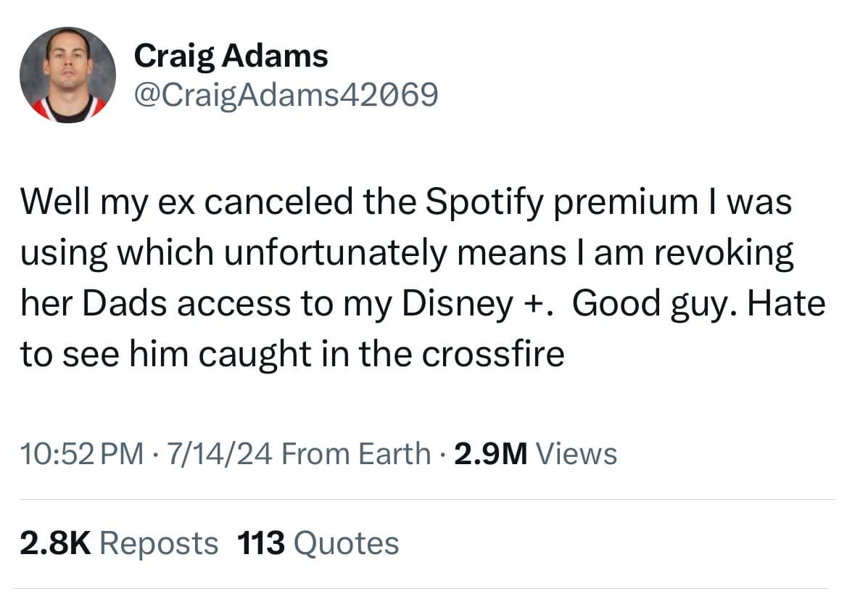Screen dimensions: 855x594
Task: View the 113 Quotes of this post
Action: (317, 541)
